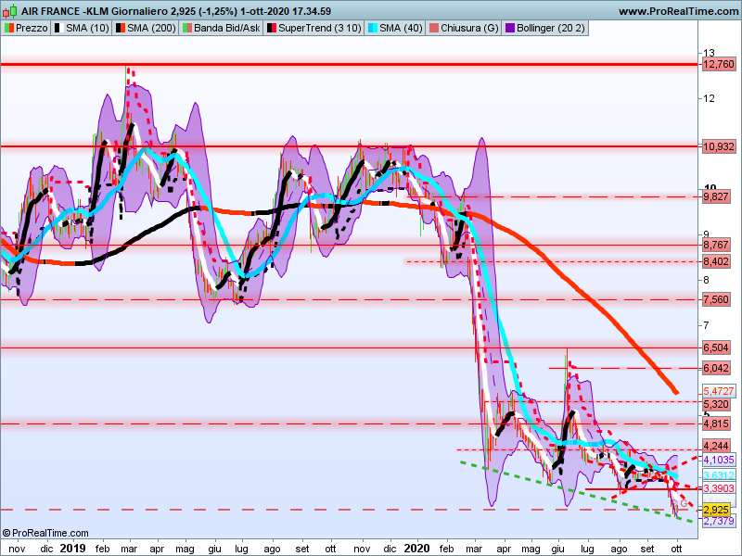Open Bollinger (20 2) indicator settings
The image size is (742, 556).
[x=545, y=28]
